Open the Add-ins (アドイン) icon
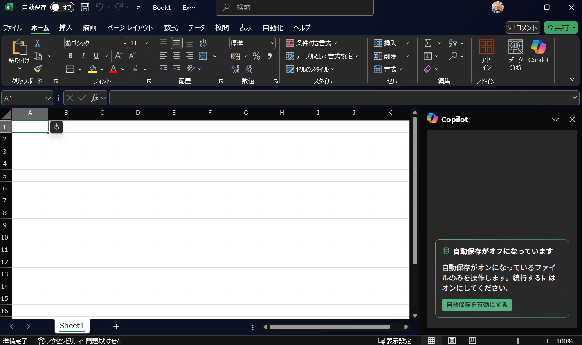 [x=486, y=55]
